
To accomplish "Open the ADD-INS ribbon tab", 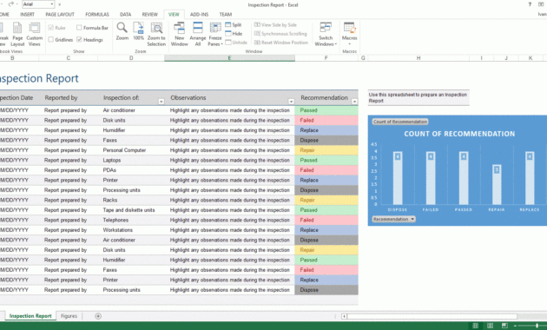I will click(x=199, y=14).
